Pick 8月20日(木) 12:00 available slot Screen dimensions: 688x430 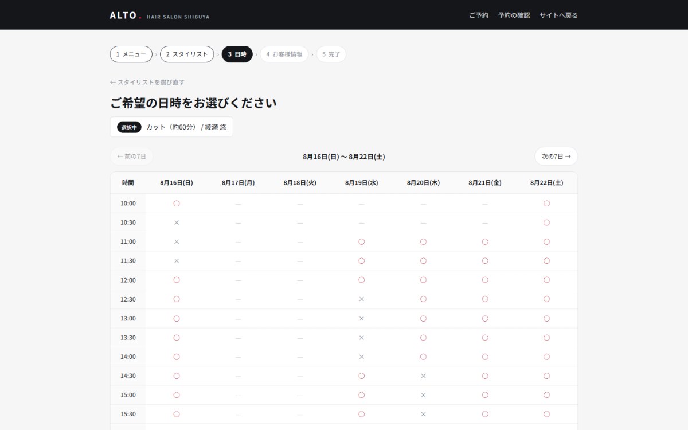point(423,280)
